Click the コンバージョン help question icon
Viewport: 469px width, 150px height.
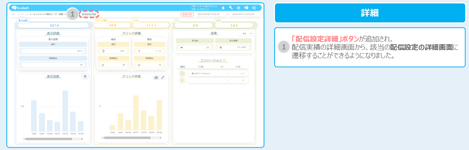pos(224,60)
